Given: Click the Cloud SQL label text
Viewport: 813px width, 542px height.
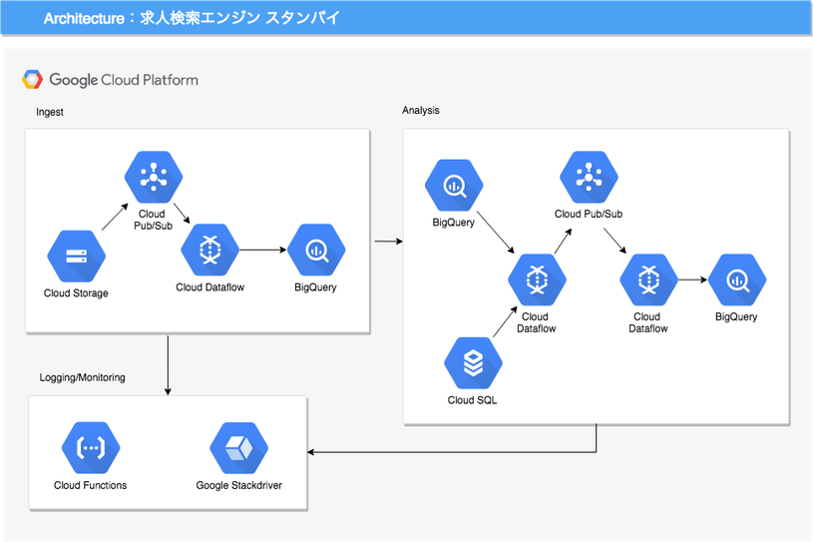Looking at the screenshot, I should [x=473, y=400].
